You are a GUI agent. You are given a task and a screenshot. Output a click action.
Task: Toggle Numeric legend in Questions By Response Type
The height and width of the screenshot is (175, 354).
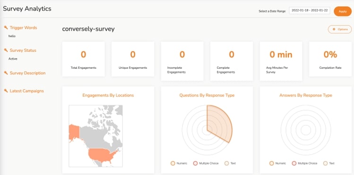(179, 163)
